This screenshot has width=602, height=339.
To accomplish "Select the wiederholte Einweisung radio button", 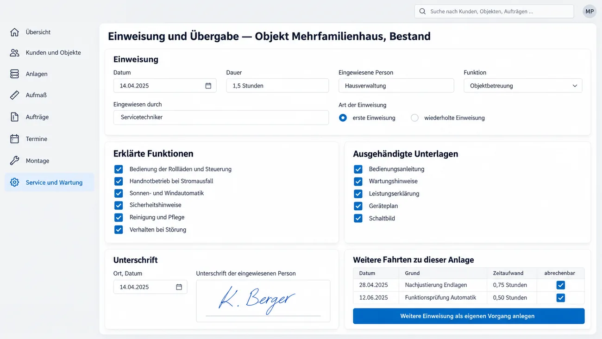I will tap(414, 118).
